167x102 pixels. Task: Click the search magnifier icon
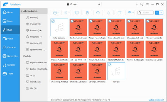pyautogui.click(x=140, y=13)
